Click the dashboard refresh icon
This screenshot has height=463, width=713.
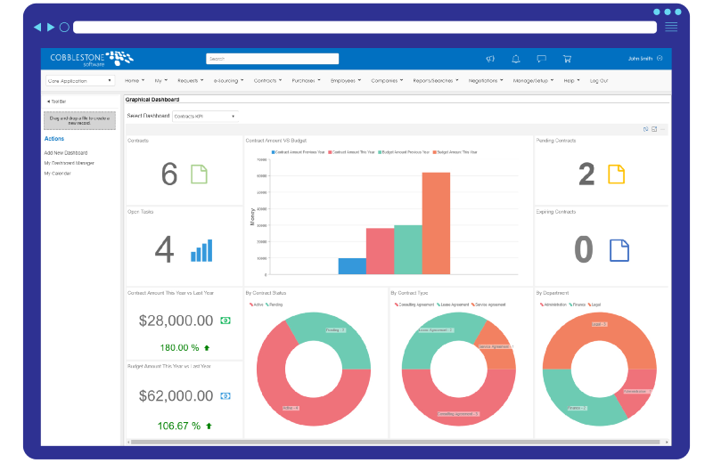coord(645,129)
